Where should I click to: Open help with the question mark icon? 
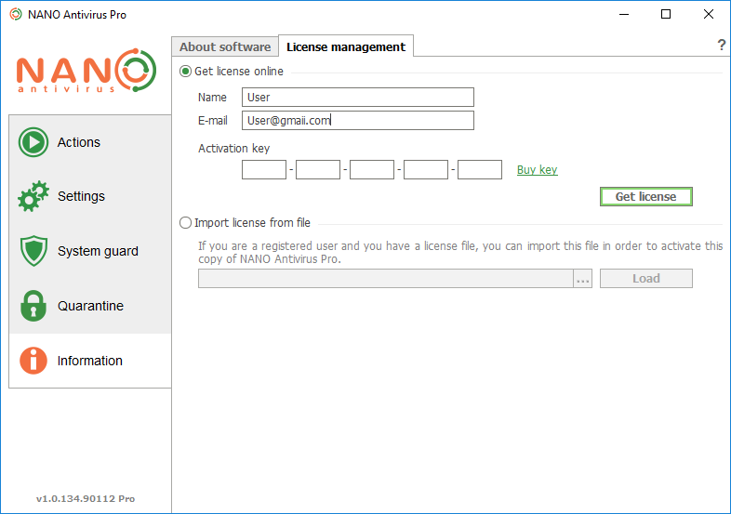tap(721, 45)
